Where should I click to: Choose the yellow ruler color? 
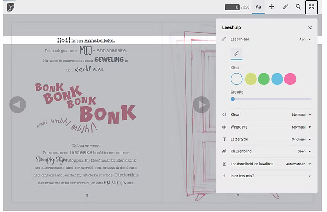(250, 79)
